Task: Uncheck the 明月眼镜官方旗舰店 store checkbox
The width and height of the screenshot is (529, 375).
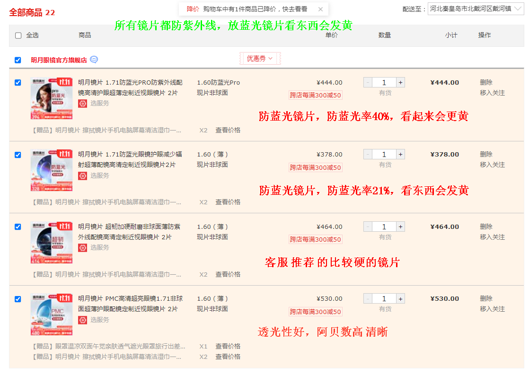Action: pos(18,60)
